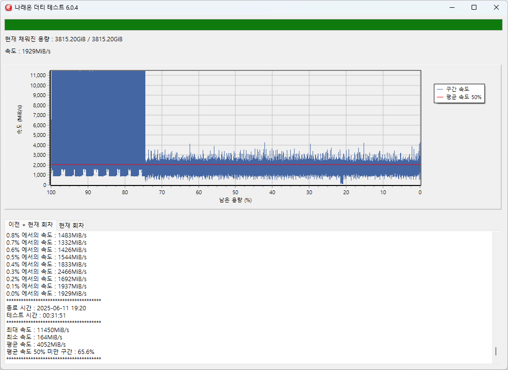Select the 종료 시간 2025-06-11 19:20 line
508x370 pixels.
46,308
